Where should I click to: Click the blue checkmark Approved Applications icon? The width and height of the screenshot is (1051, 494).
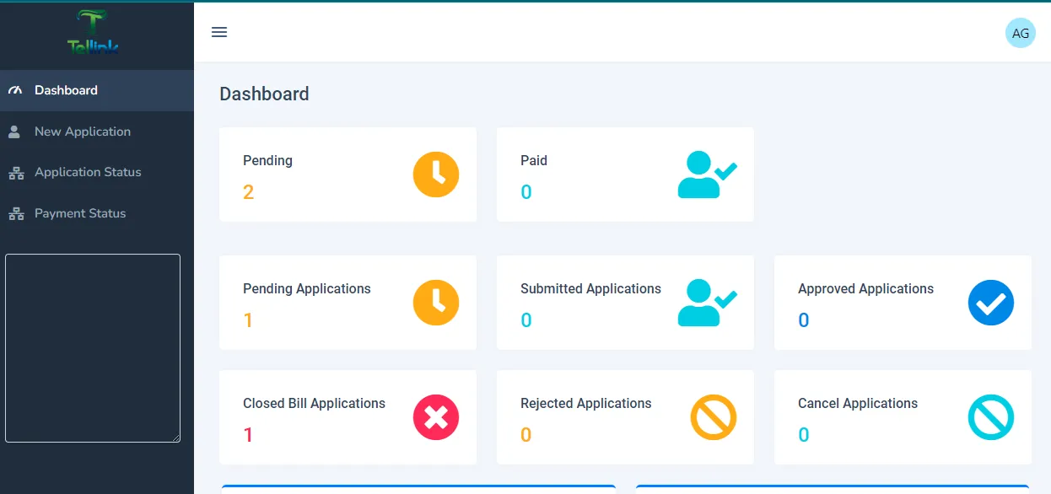[x=990, y=303]
